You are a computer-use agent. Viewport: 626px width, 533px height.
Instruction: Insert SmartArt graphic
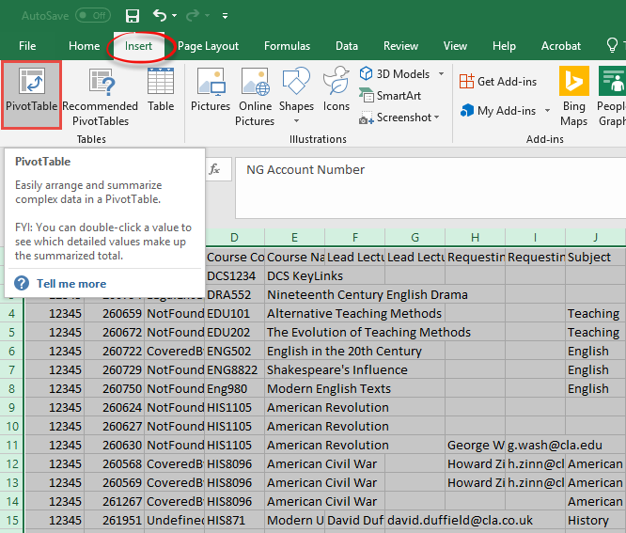(390, 96)
